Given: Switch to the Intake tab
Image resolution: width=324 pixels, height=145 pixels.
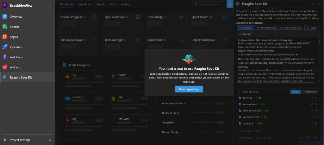Looking at the screenshot, I should pyautogui.click(x=112, y=4).
